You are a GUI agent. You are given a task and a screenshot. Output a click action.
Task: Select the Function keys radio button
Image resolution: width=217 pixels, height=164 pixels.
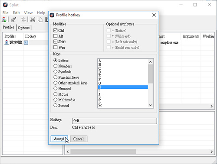point(56,77)
